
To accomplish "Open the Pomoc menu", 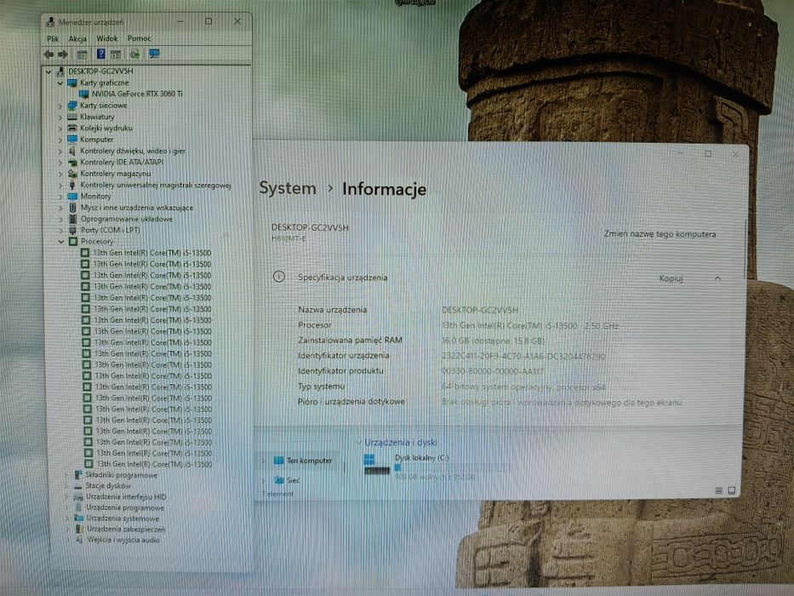I will point(140,38).
